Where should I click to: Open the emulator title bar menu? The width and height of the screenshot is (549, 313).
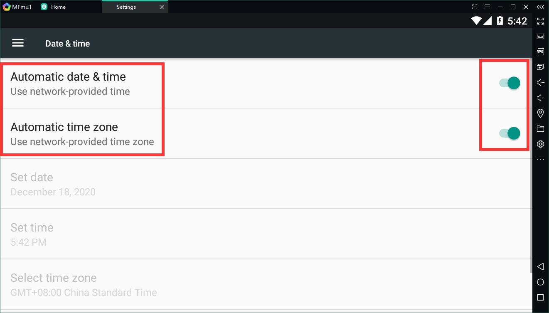click(x=488, y=7)
